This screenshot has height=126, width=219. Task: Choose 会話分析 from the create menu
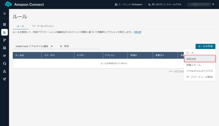click(200, 59)
